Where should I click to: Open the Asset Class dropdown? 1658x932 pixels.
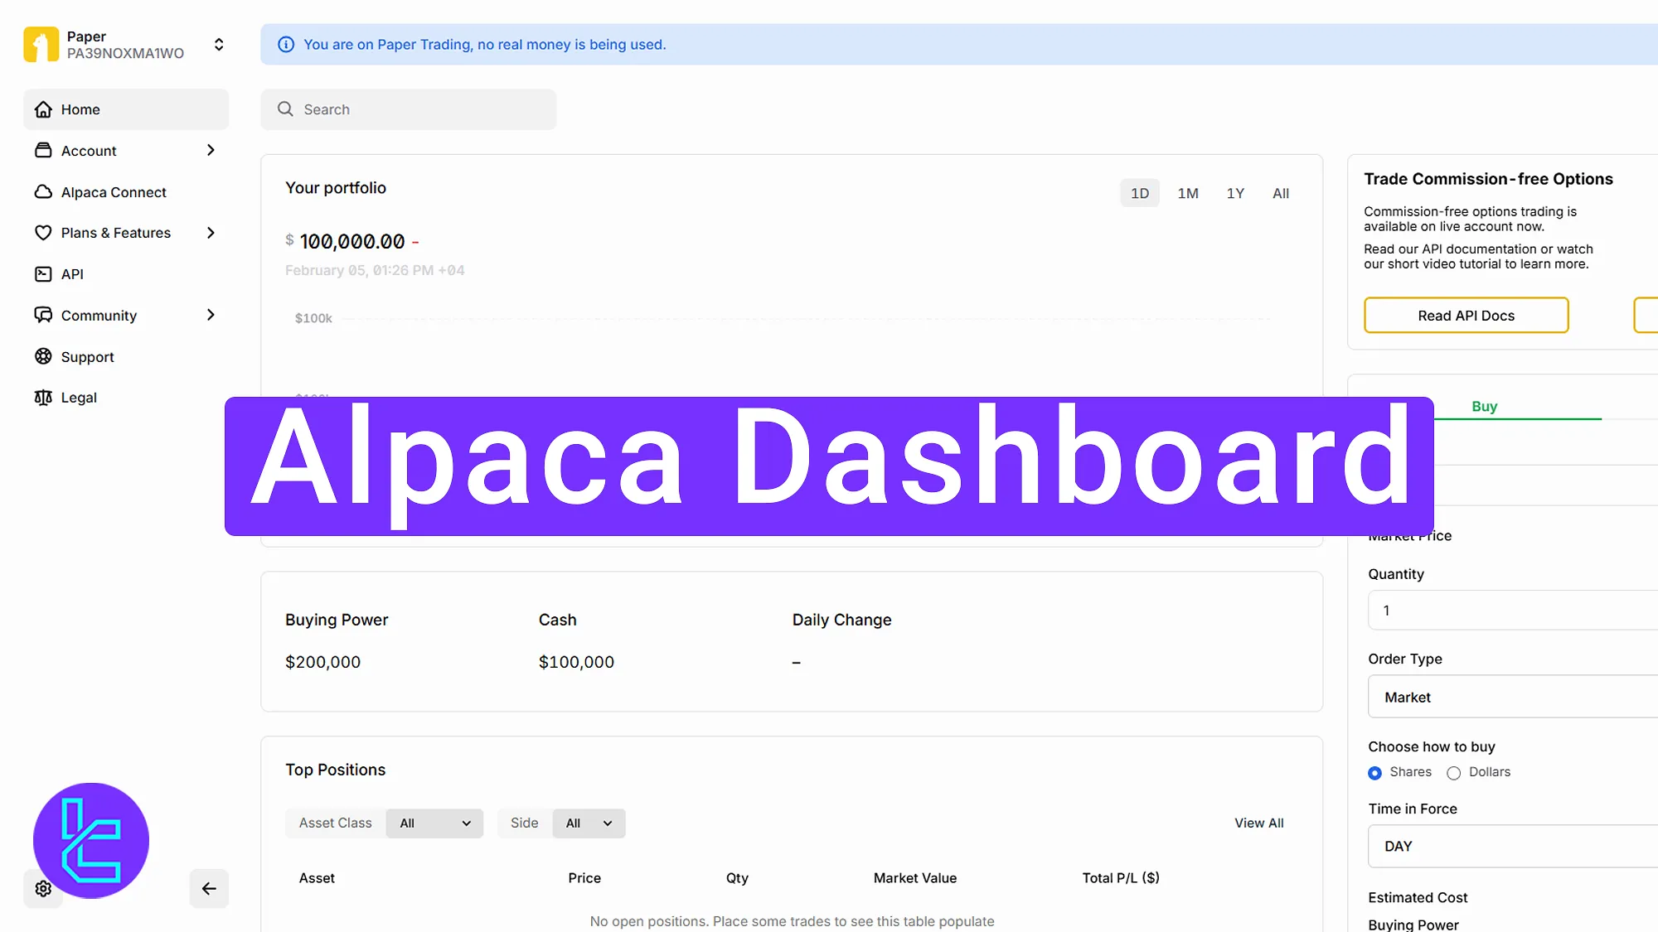pos(434,823)
